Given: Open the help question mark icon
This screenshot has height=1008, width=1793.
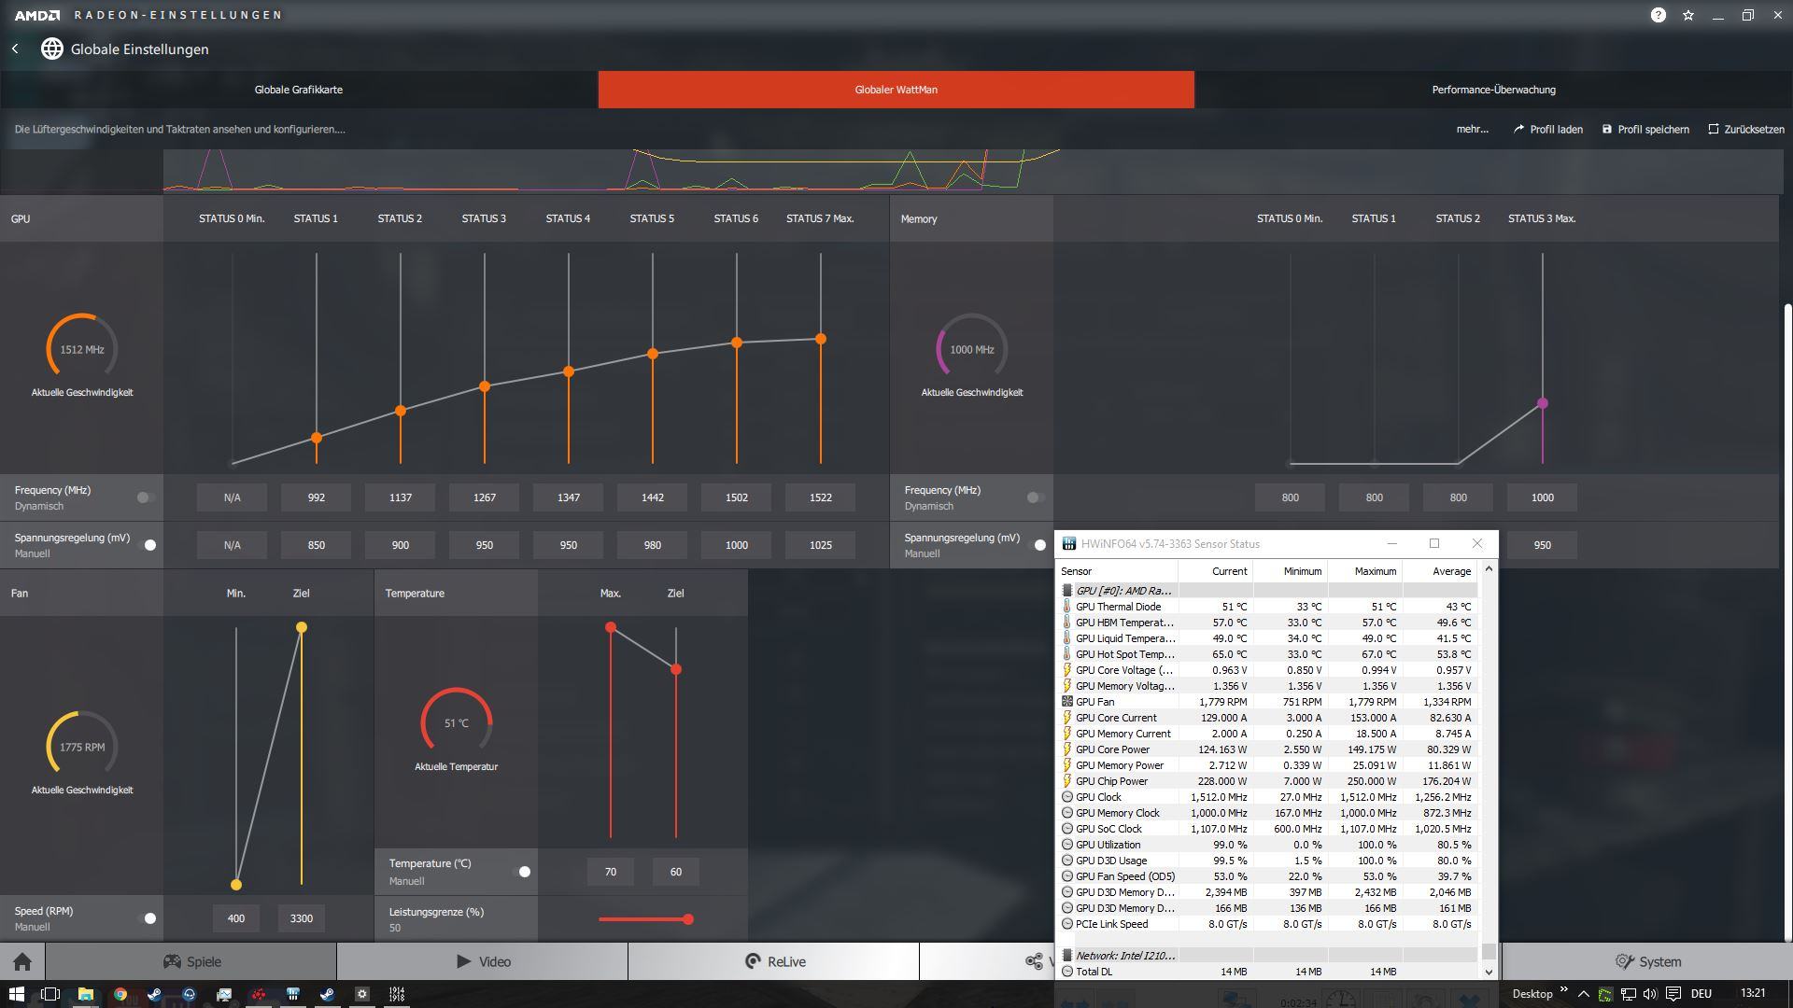Looking at the screenshot, I should (1658, 15).
